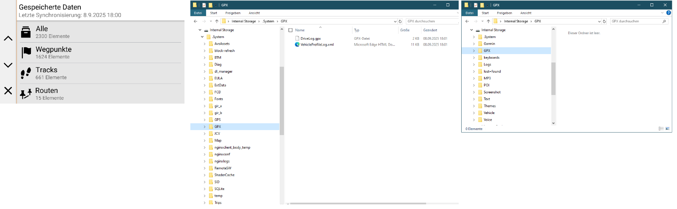Image resolution: width=677 pixels, height=209 pixels.
Task: Open Ansicht tab in the DriveLog.gpx window
Action: (x=254, y=13)
